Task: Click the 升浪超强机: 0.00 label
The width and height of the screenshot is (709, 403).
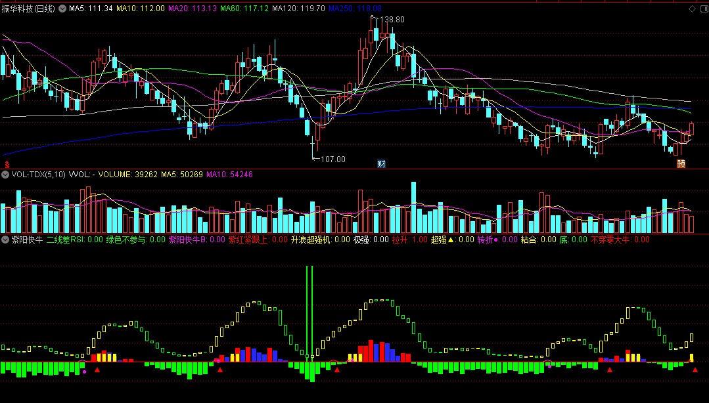Action: pos(321,240)
